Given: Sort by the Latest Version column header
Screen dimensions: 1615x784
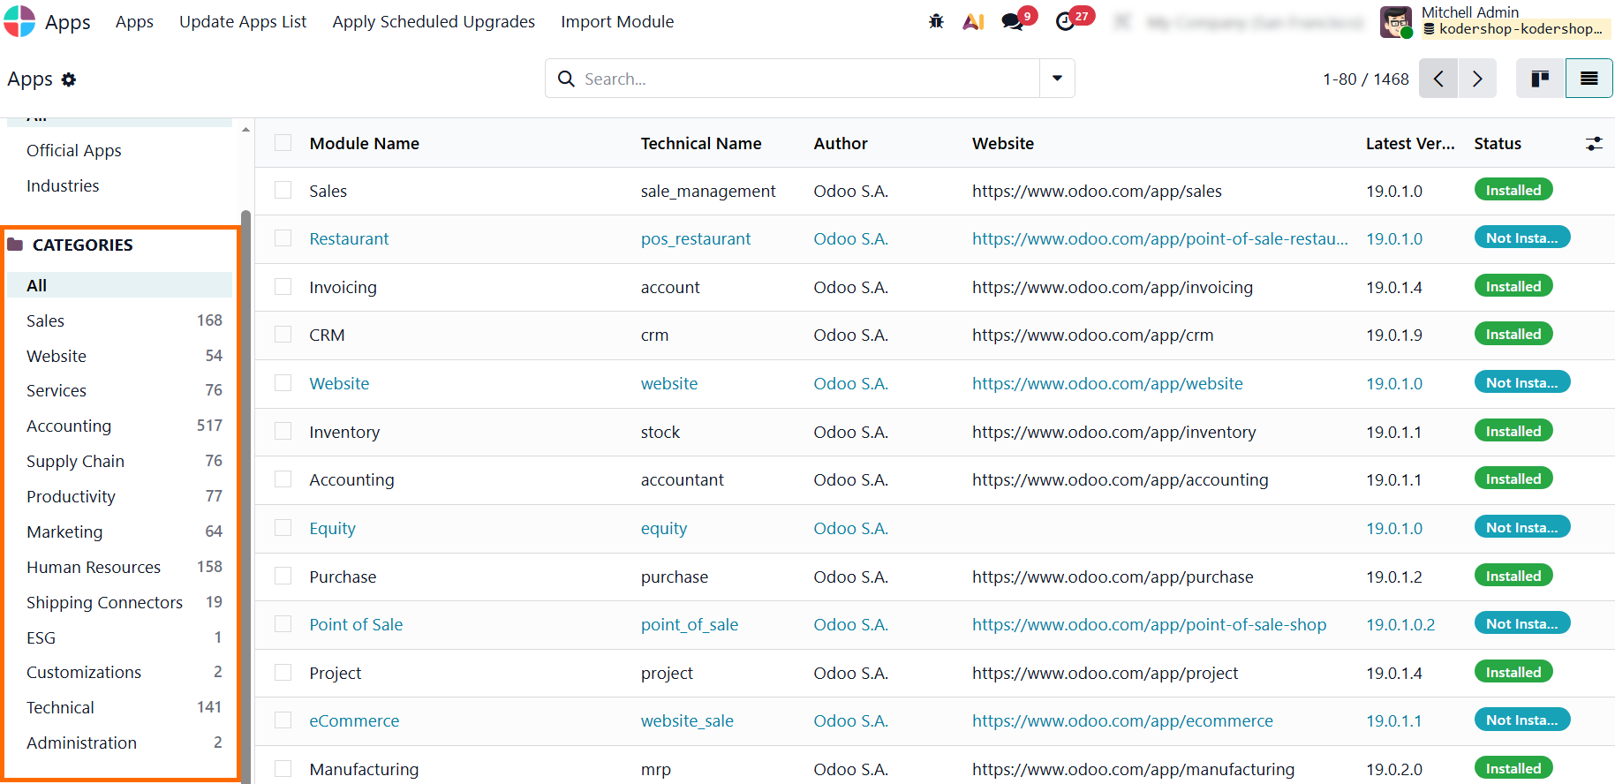Looking at the screenshot, I should (x=1410, y=143).
